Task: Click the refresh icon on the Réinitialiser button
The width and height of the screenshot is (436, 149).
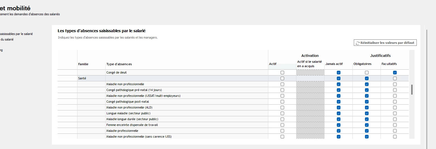Action: [358, 43]
